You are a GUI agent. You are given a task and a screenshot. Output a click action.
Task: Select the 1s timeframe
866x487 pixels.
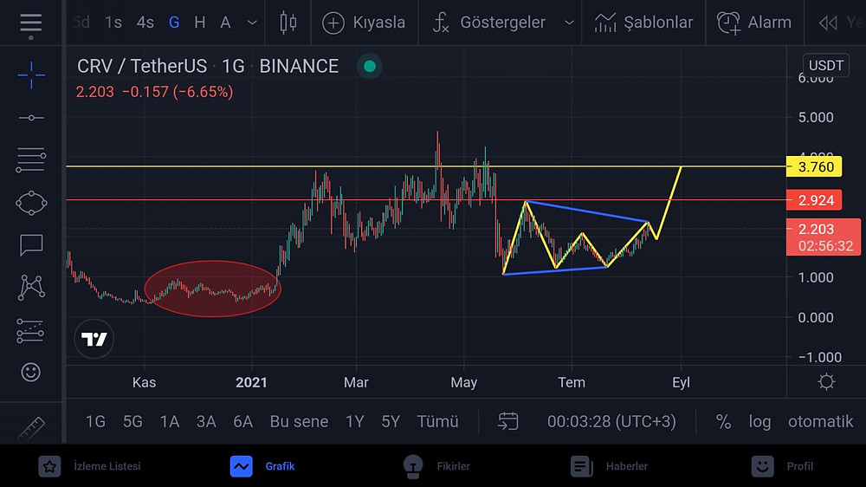point(113,23)
